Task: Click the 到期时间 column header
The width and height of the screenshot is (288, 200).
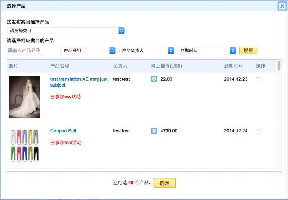Action: 233,66
